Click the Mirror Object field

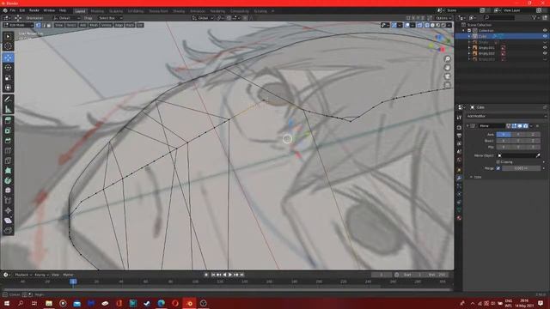(518, 155)
